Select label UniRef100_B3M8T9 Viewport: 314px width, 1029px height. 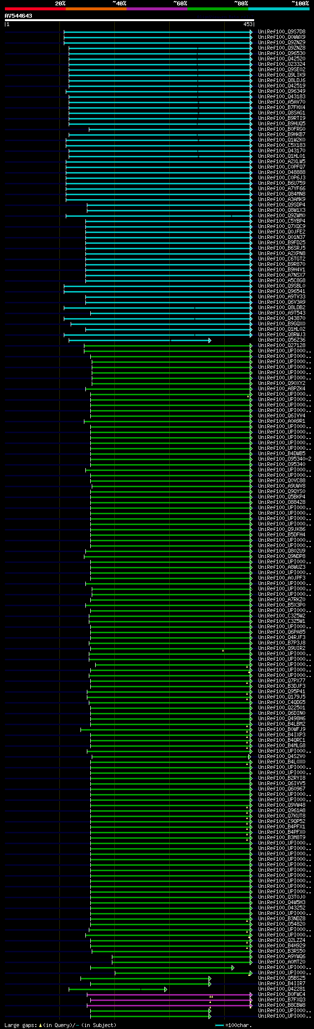click(x=282, y=838)
